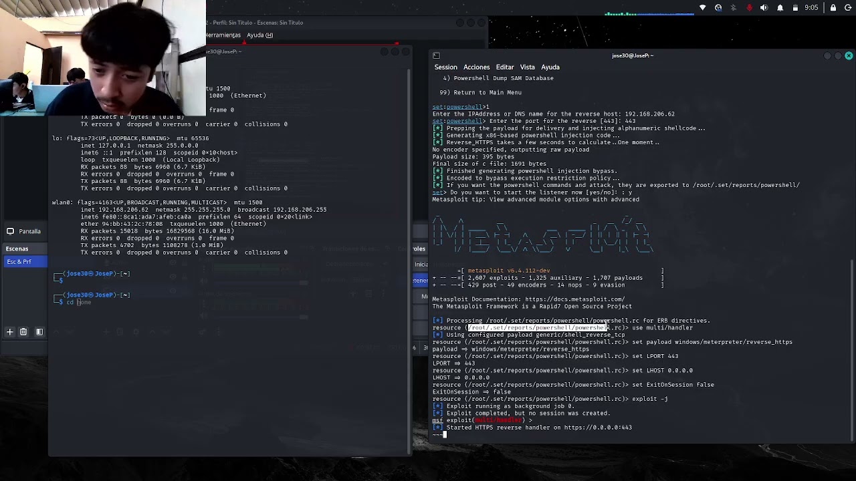Click the highlighted powershell.rc path selection
The image size is (856, 481).
coord(537,328)
